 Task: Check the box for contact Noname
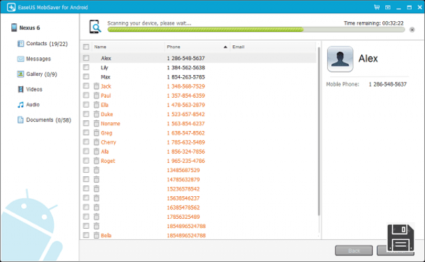[86, 123]
